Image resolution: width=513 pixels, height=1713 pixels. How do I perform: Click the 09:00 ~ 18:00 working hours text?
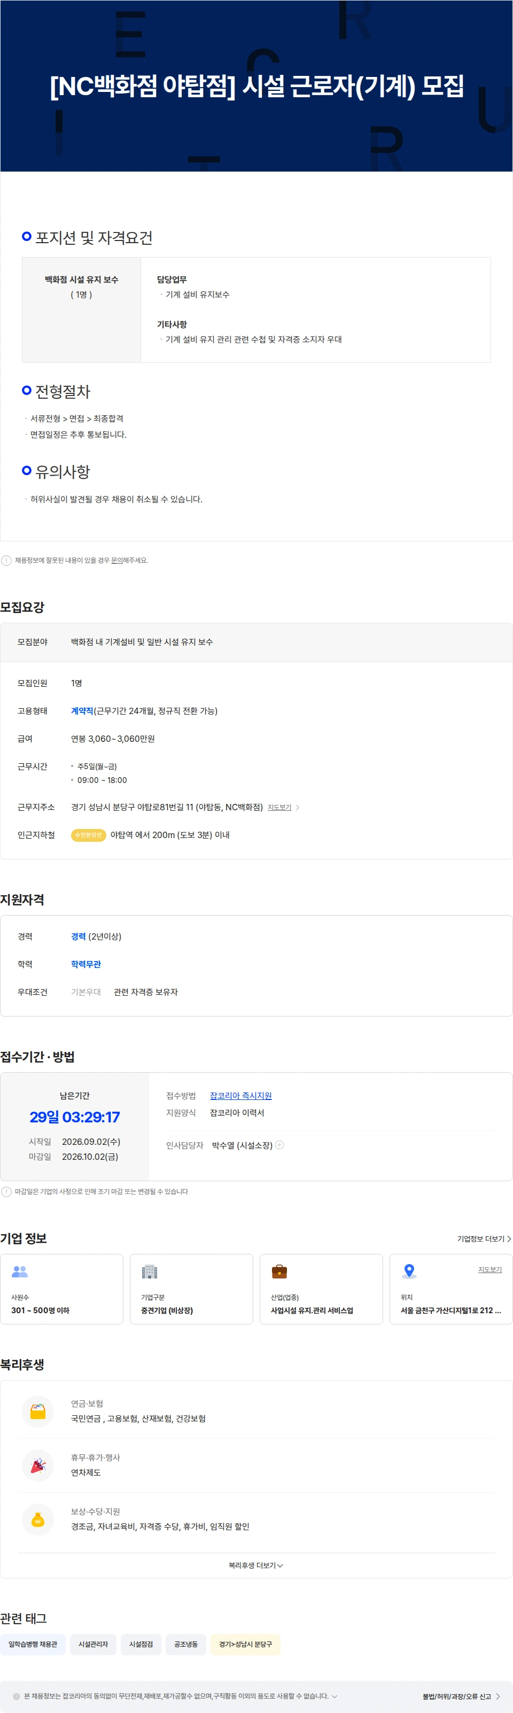(102, 781)
